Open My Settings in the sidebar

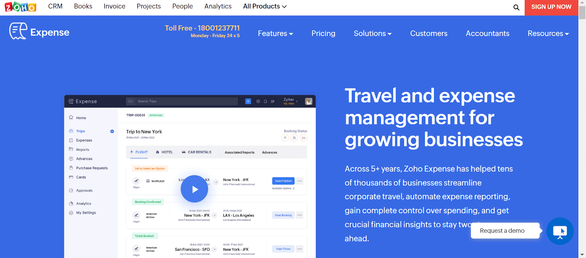click(x=86, y=213)
